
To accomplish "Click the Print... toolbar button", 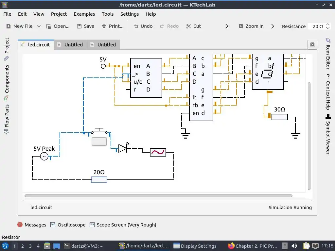I will 113,26.
